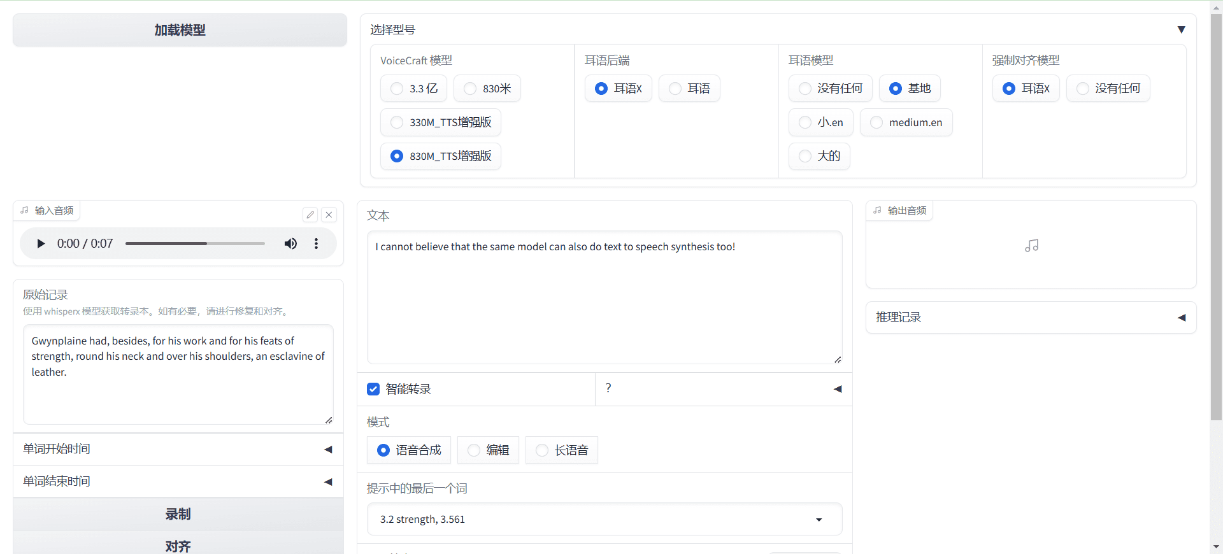The height and width of the screenshot is (554, 1223).
Task: Select medium.en whisper model
Action: click(906, 122)
